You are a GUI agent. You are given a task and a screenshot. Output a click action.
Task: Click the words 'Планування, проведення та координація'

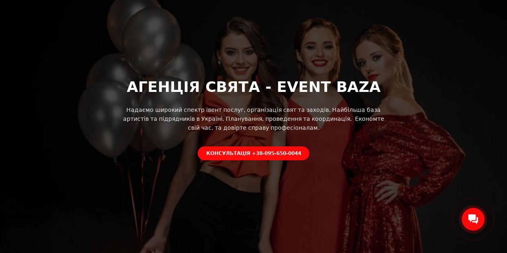click(289, 119)
